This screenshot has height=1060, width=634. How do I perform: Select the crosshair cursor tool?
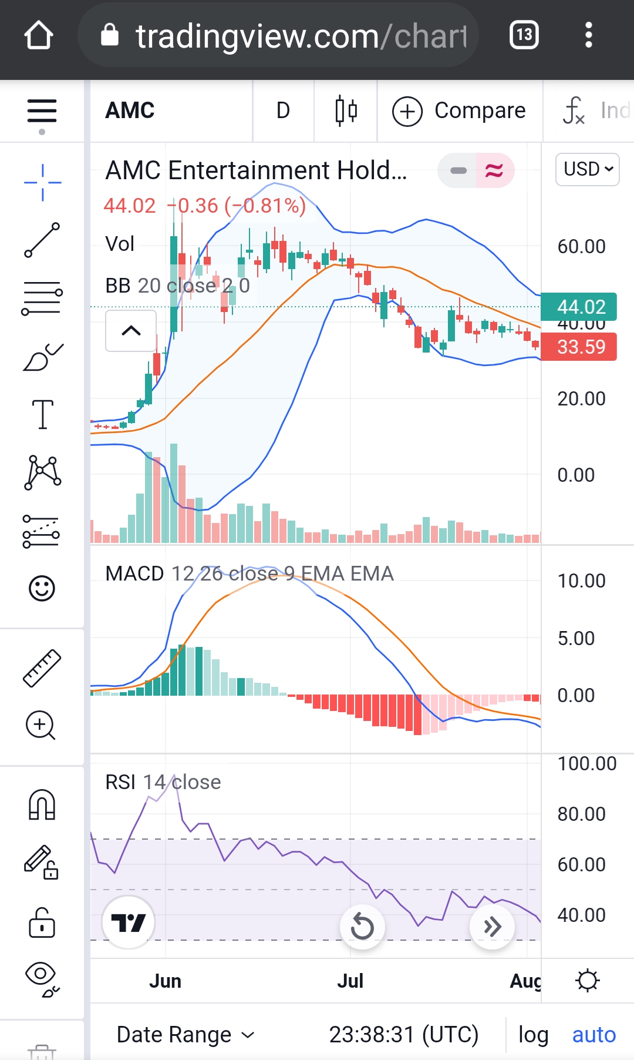(43, 183)
